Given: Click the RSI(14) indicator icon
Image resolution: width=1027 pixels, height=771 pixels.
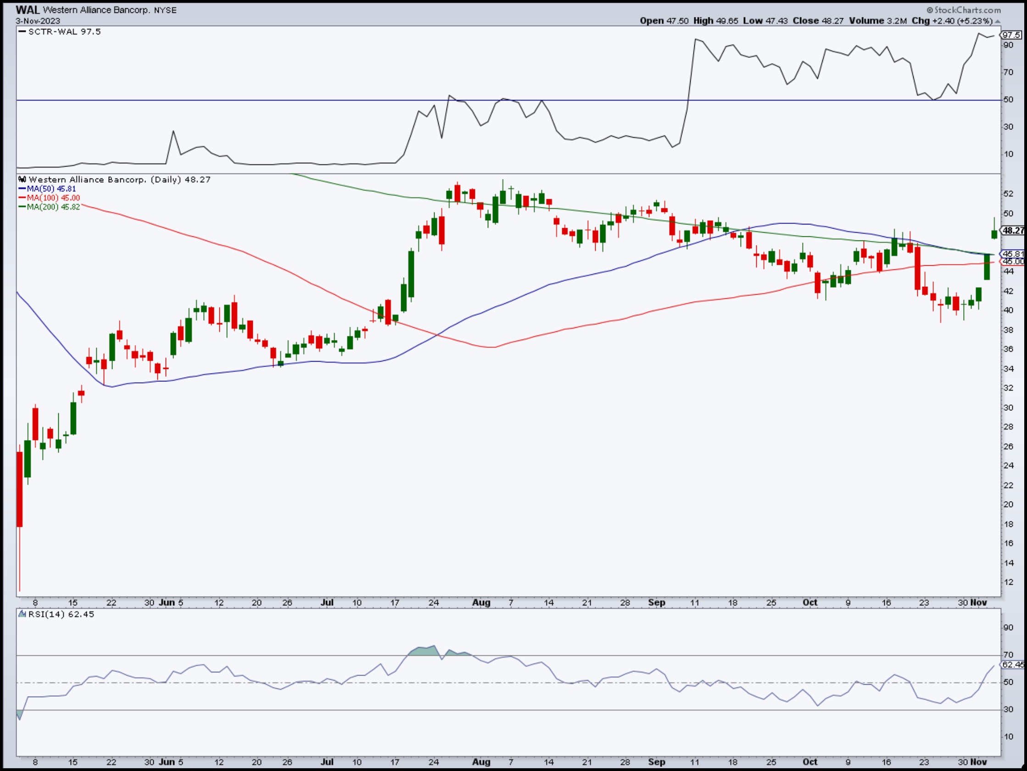Looking at the screenshot, I should pyautogui.click(x=22, y=614).
